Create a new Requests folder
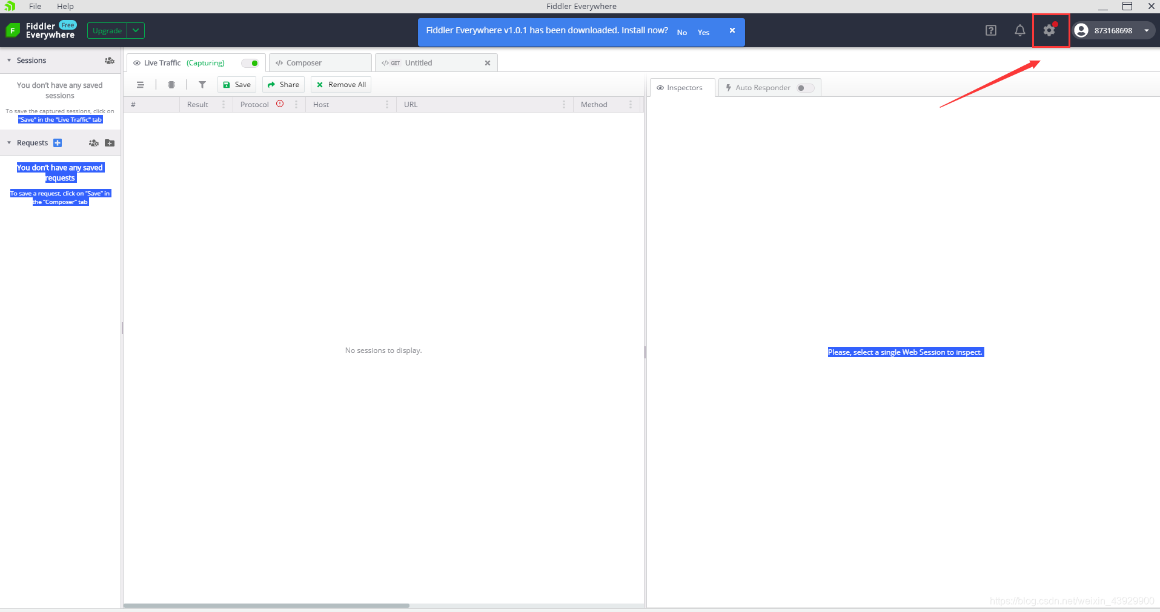1160x612 pixels. (x=110, y=143)
